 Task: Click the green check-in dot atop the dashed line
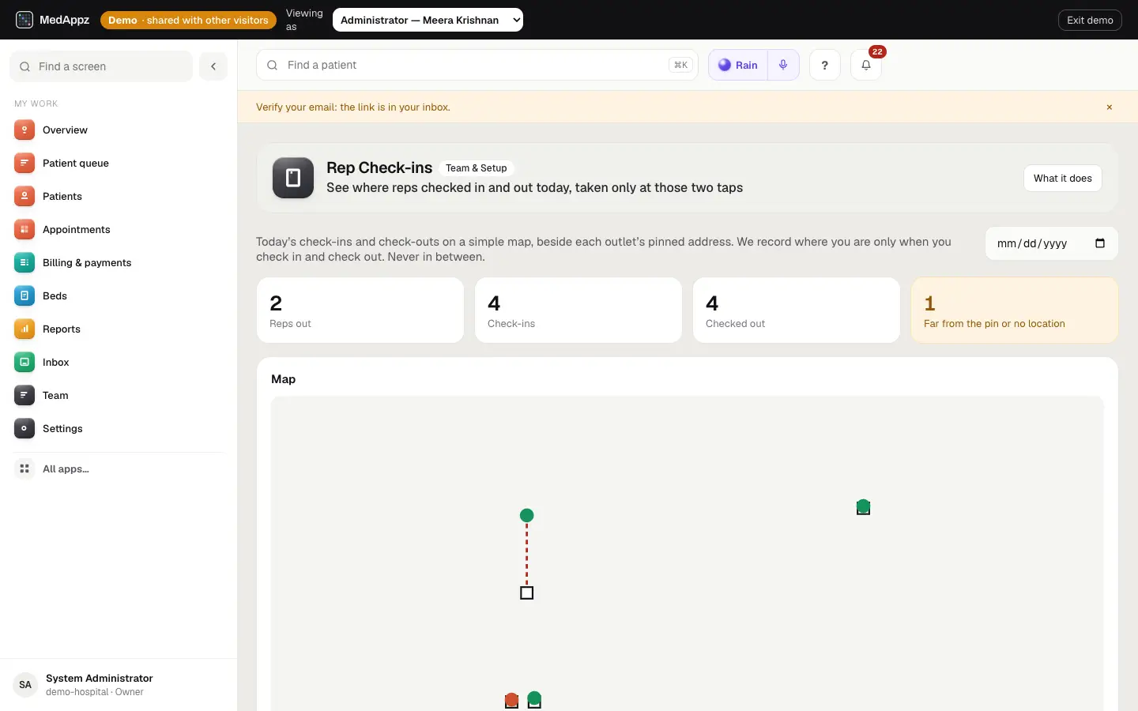[x=527, y=516]
